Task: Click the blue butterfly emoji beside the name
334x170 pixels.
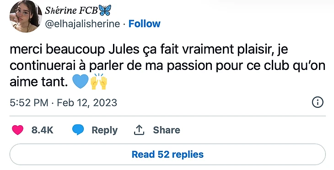Action: click(105, 11)
